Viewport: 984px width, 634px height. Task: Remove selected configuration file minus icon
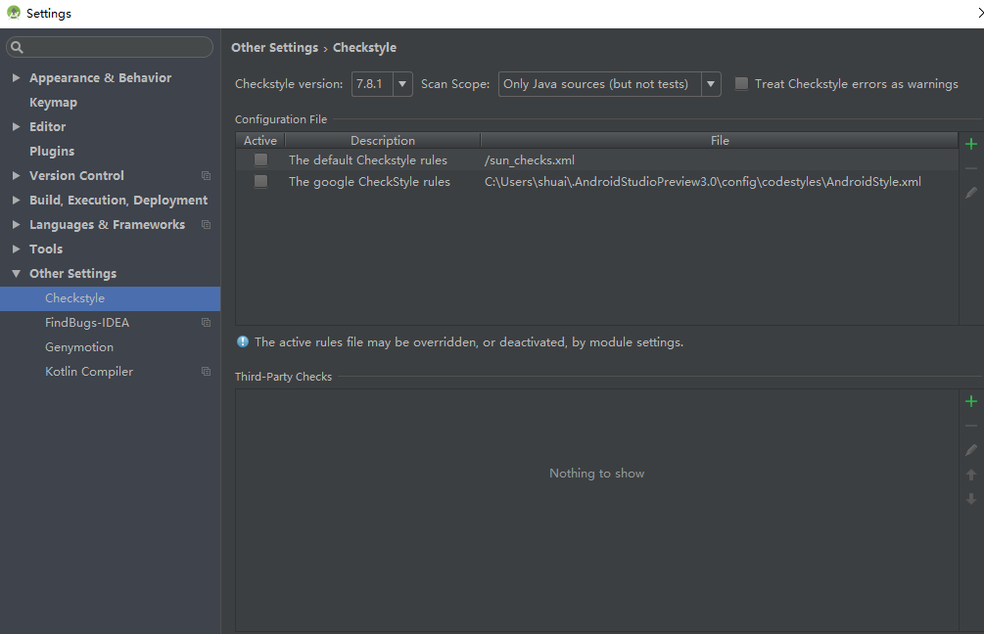[971, 168]
